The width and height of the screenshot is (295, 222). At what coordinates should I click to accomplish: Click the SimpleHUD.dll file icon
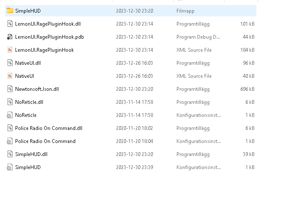tap(10, 154)
